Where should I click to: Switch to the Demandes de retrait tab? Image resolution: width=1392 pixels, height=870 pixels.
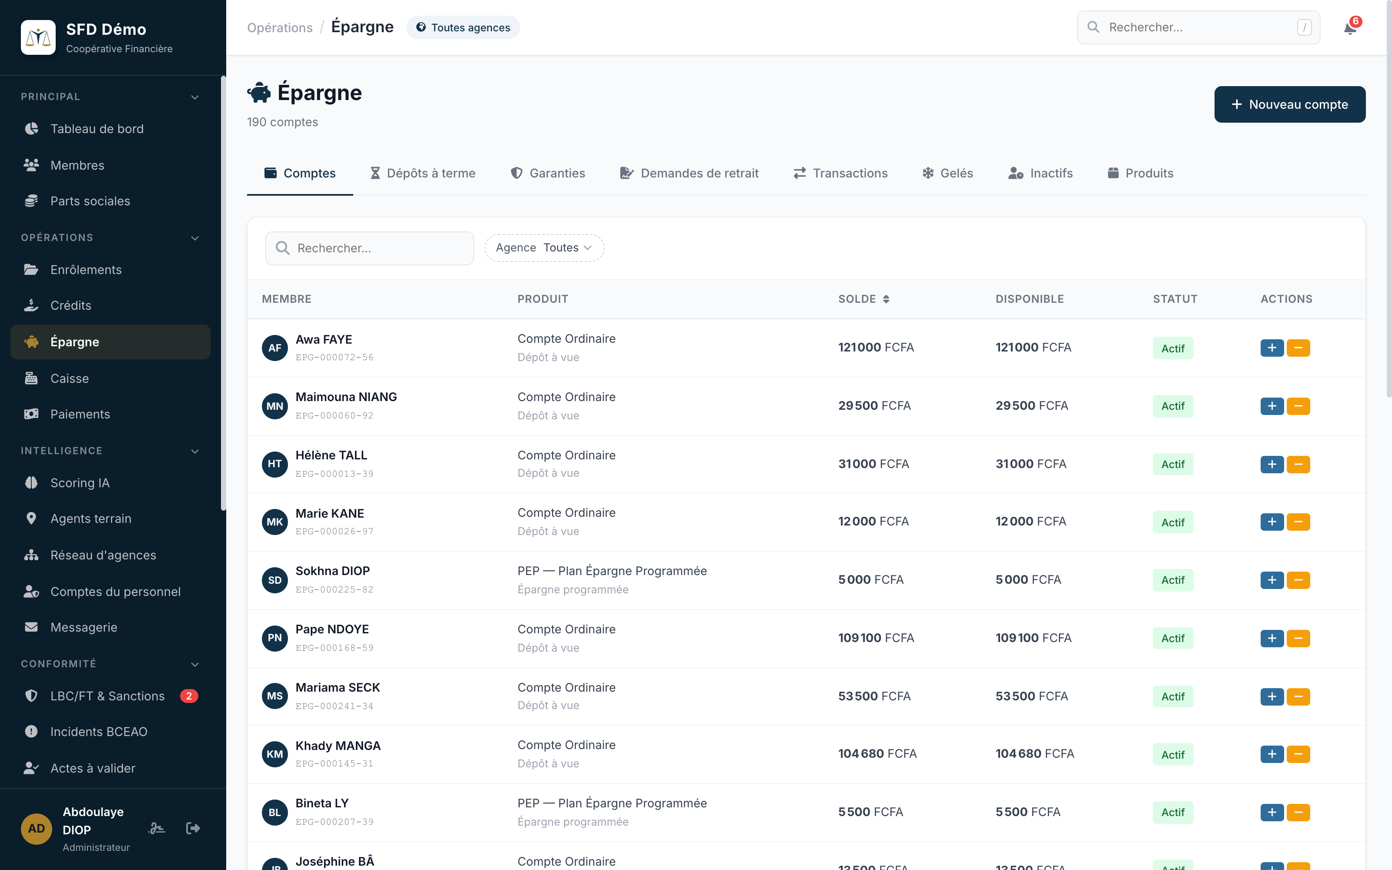(x=689, y=173)
